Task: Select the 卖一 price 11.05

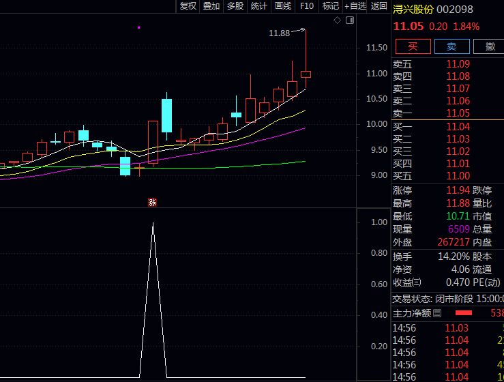Action: [458, 113]
